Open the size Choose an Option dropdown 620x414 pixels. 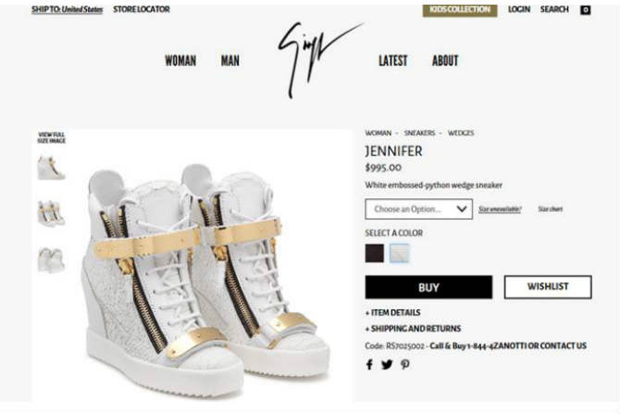click(x=419, y=209)
